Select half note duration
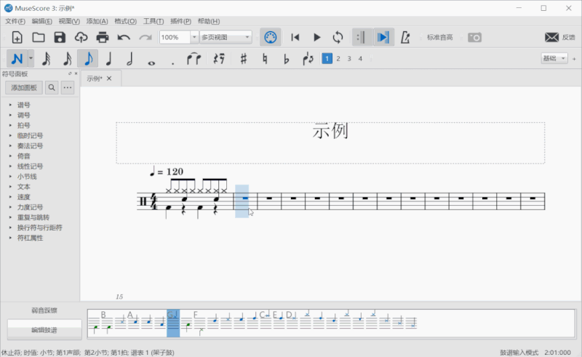582x357 pixels. click(129, 59)
